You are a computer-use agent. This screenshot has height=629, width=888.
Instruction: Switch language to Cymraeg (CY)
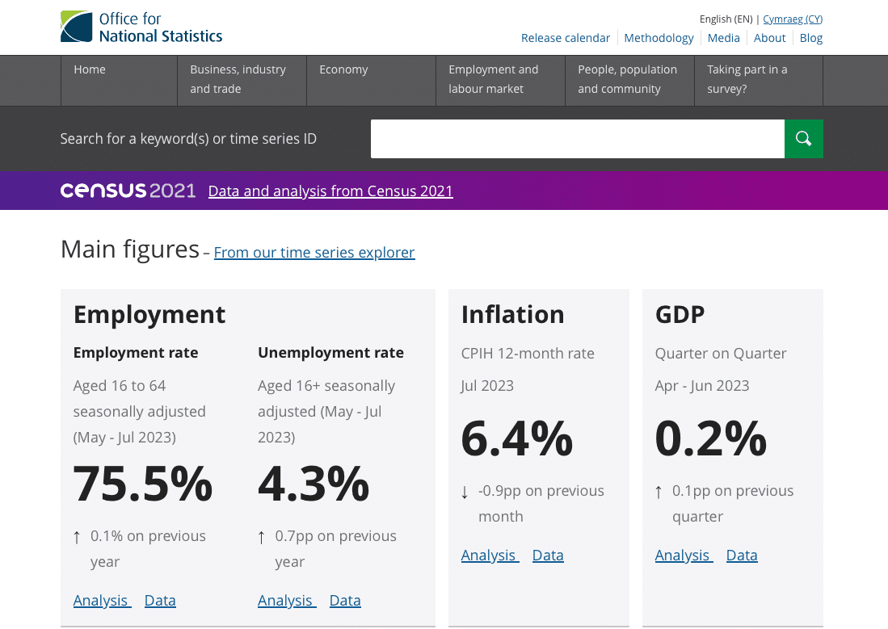793,19
